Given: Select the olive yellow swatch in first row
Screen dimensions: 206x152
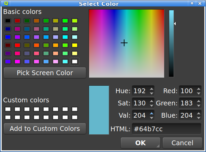Looking at the screenshot, I should click(x=56, y=21).
